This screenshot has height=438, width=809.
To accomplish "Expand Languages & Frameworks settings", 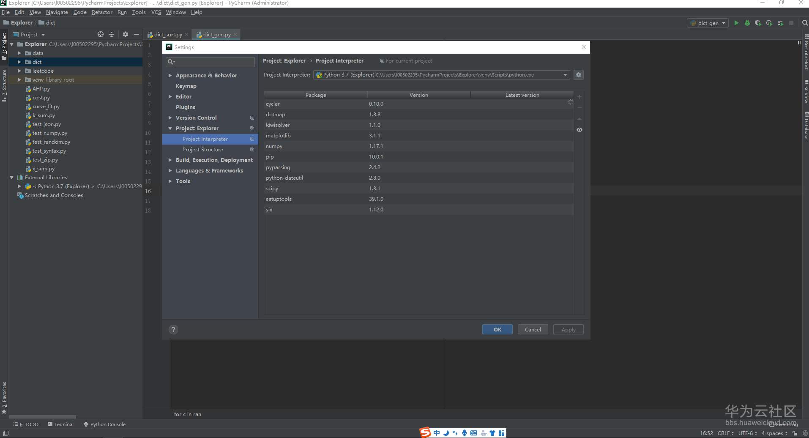I will click(x=170, y=170).
